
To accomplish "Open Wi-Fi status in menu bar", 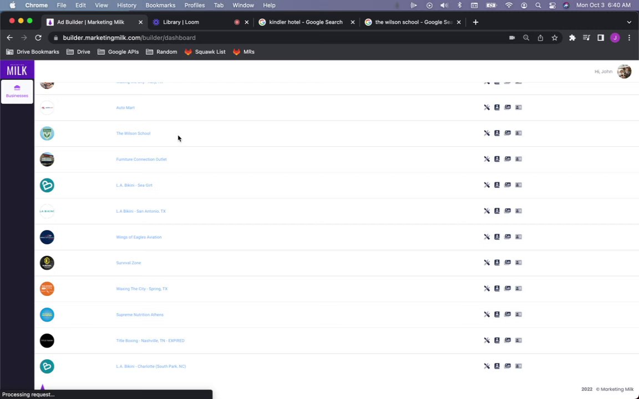I will coord(509,6).
